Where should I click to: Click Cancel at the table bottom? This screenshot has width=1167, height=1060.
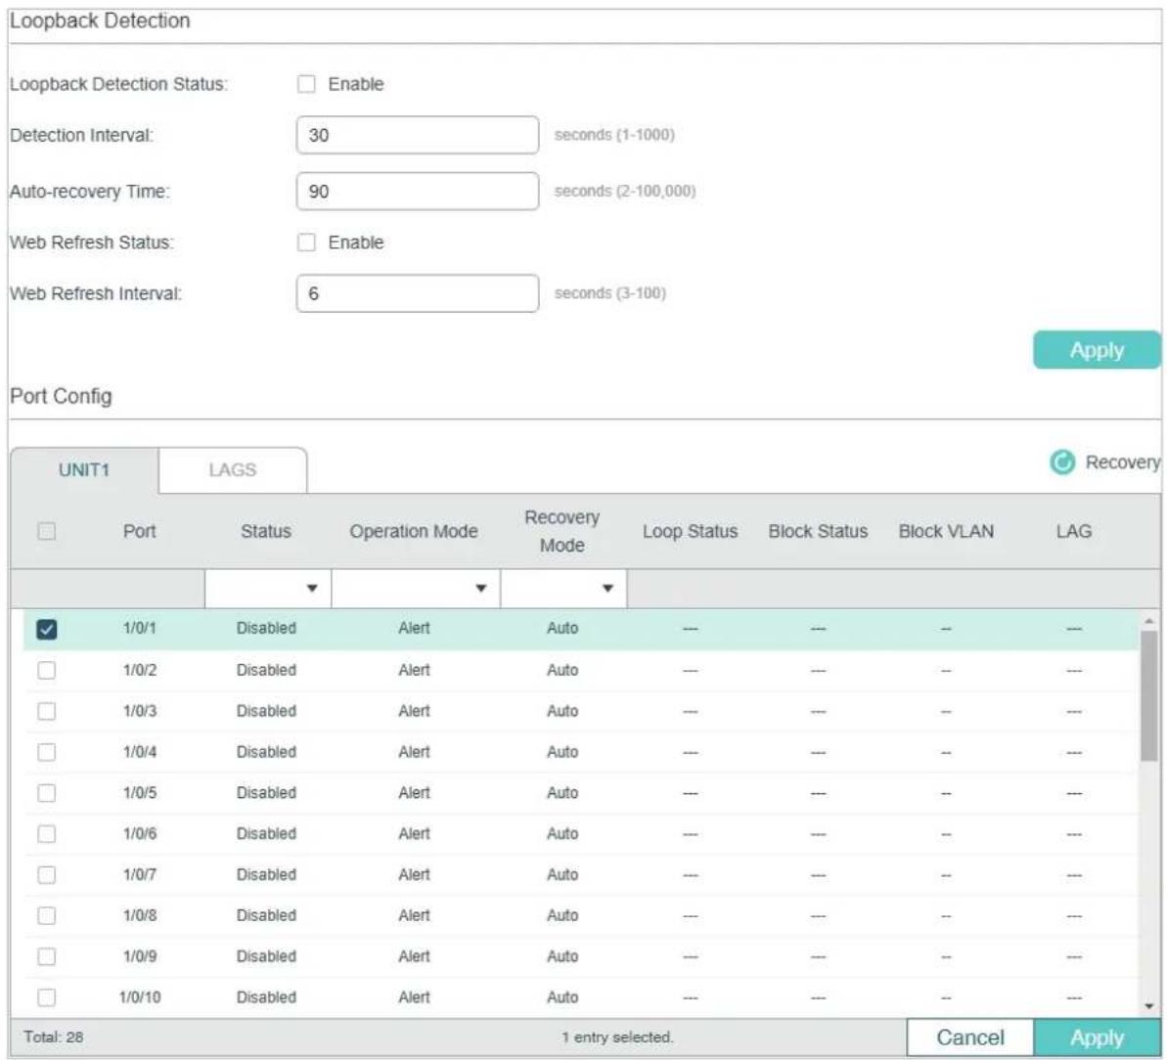[969, 1037]
